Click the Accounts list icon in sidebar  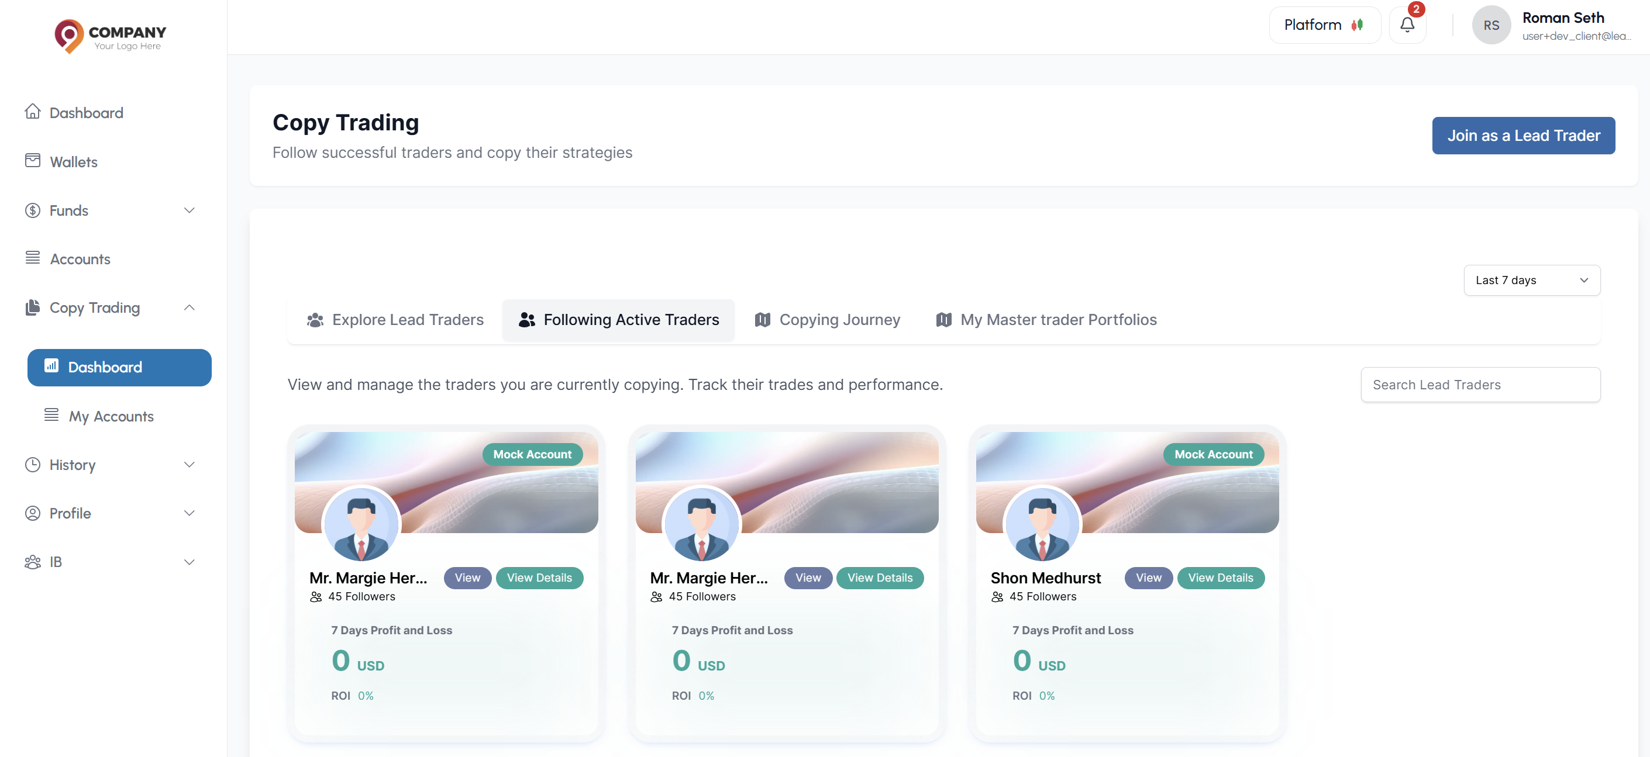33,258
